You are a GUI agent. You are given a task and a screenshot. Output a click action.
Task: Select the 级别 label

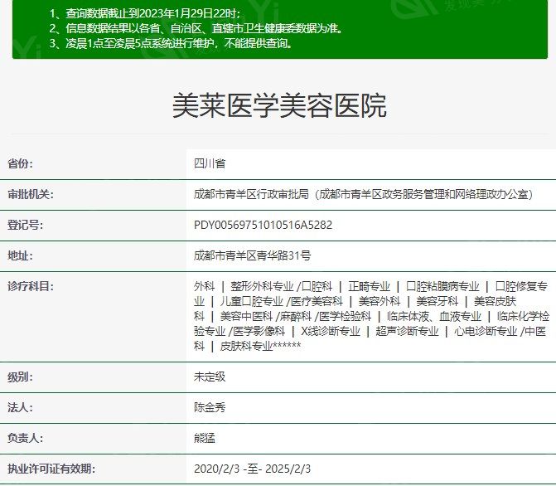tap(20, 377)
